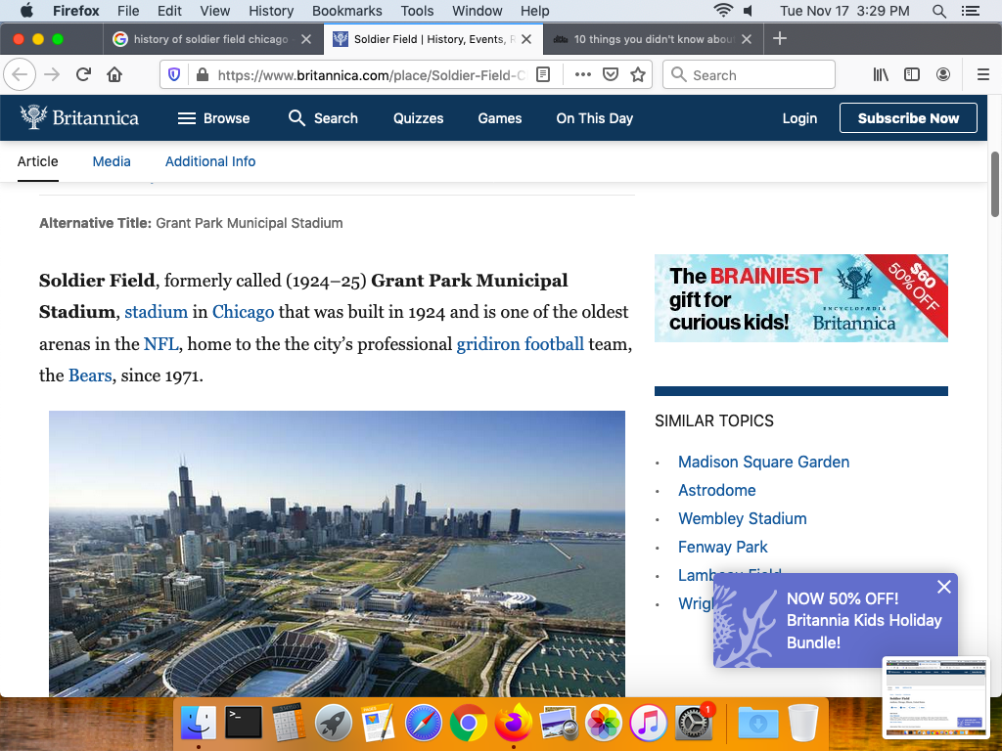This screenshot has height=751, width=1002.
Task: Toggle reader view icon in address bar
Action: (x=544, y=75)
